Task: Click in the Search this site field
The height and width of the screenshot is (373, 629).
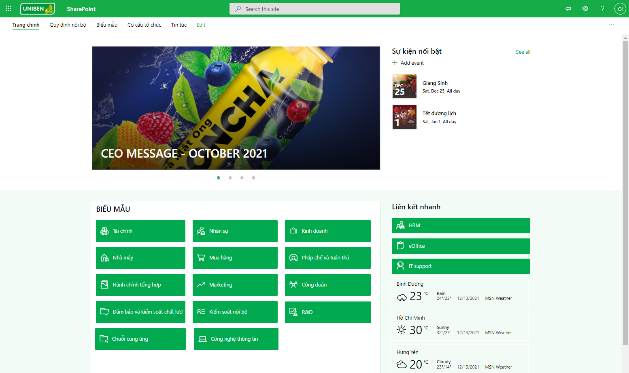Action: 314,9
